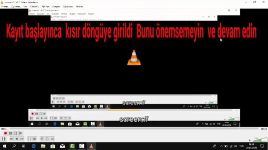Screen dimensions: 268x150
Task: Open second Camtasia taskbar icon
Action: tap(82, 146)
